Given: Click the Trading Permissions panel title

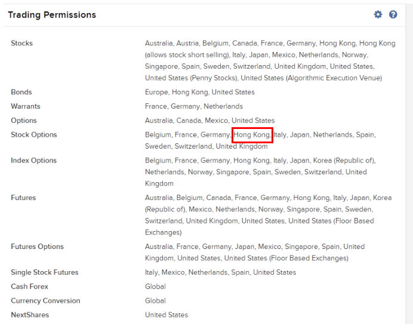Looking at the screenshot, I should click(x=52, y=15).
